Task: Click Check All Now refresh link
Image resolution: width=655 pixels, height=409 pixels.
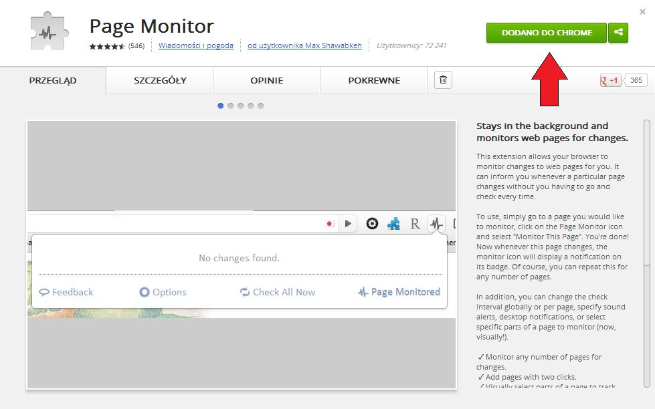Action: coord(278,292)
